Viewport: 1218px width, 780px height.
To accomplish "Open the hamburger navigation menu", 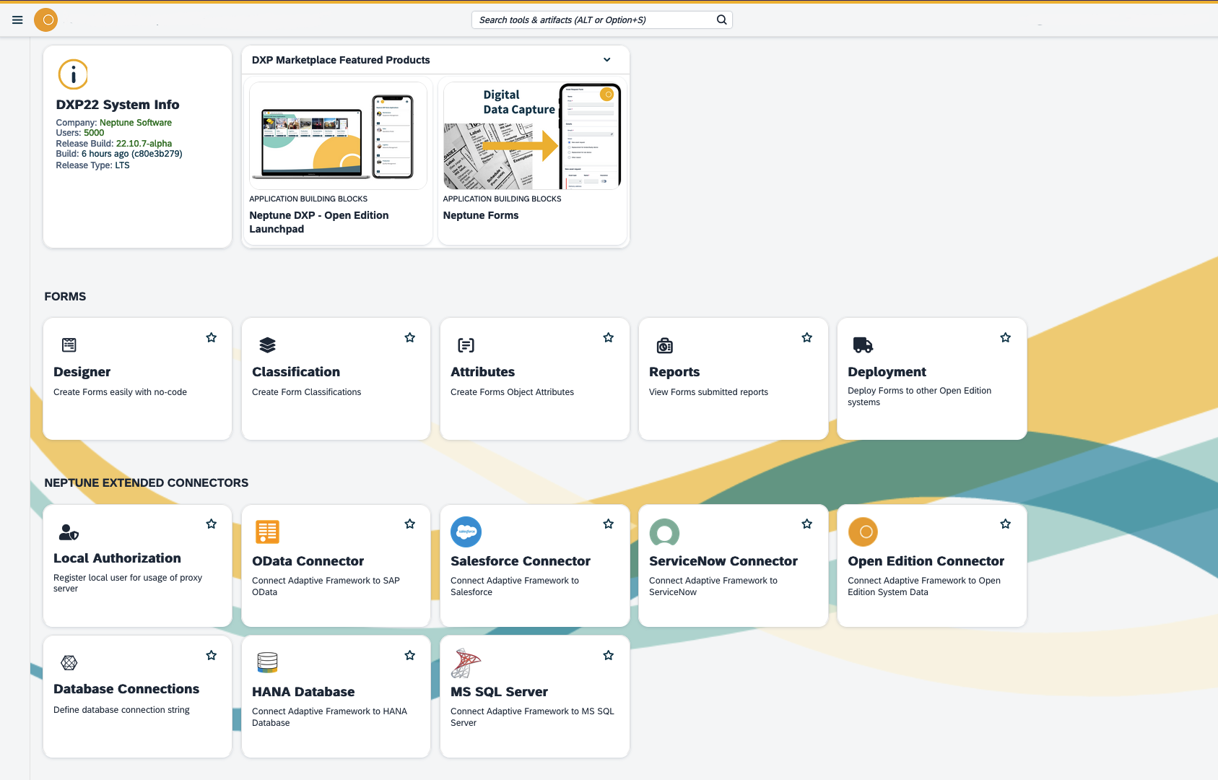I will click(17, 20).
